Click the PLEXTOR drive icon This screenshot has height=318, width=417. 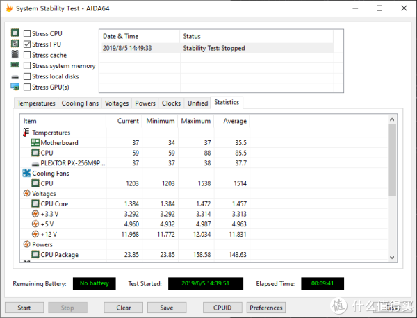[x=35, y=164]
